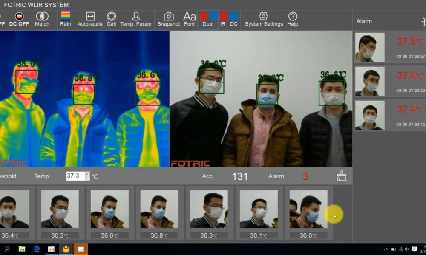Open Temp. Param settings
The image size is (426, 255).
pos(136,19)
